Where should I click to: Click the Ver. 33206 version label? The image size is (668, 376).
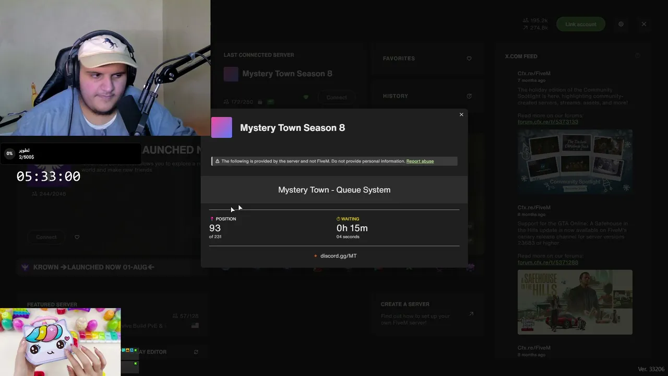coord(651,369)
